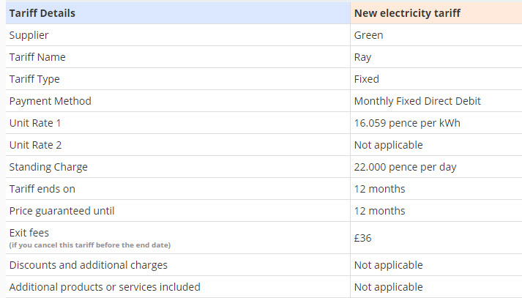Screen dimensions: 522x298
Task: Click Monthly Fixed Direct Debit value
Action: (x=417, y=101)
